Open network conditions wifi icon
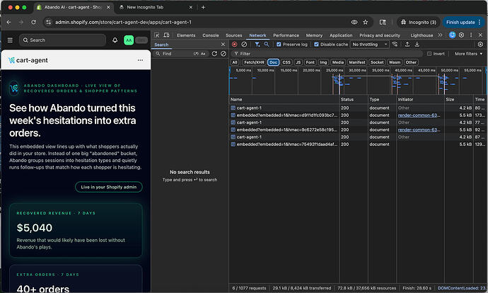488x293 pixels. pos(395,44)
